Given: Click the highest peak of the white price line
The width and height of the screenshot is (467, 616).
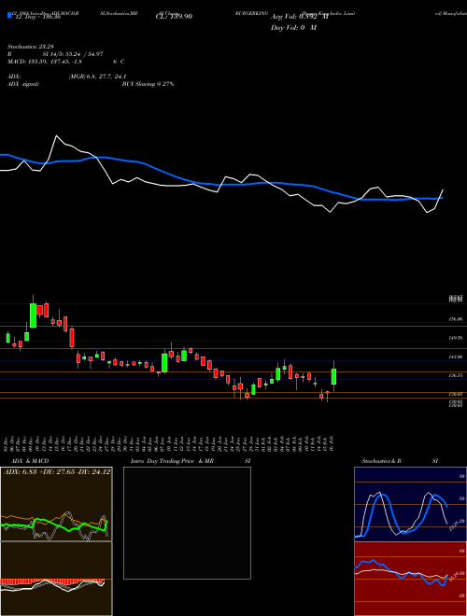Looking at the screenshot, I should click(x=57, y=136).
